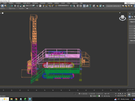Click the Set Keys large plus button
Viewport: 135px width, 101px height.
tap(129, 95)
